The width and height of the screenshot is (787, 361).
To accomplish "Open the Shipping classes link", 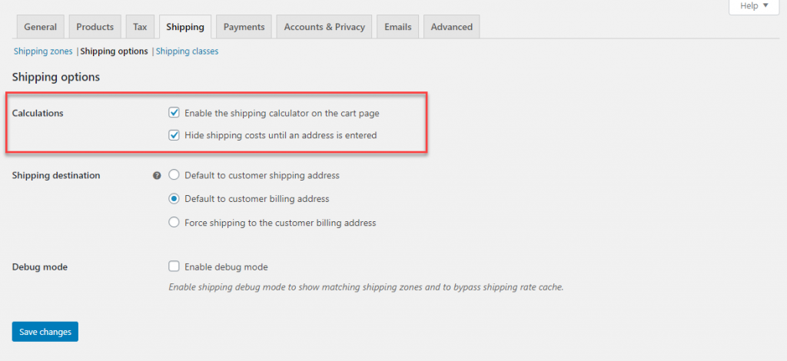I will pyautogui.click(x=188, y=51).
